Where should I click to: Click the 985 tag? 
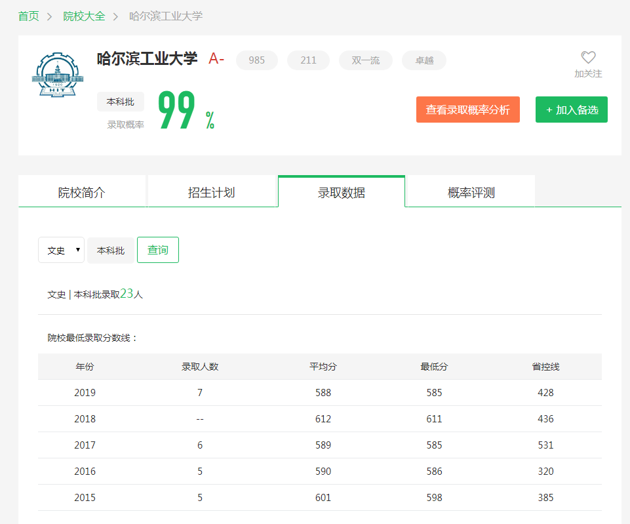click(257, 60)
